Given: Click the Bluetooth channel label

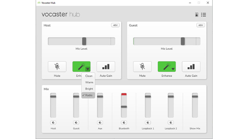Looking at the screenshot, I should point(124,128).
